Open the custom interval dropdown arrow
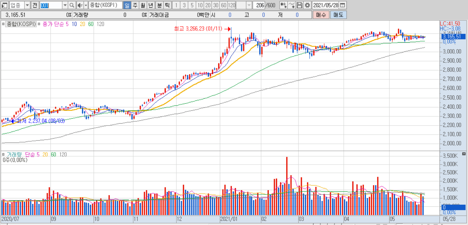This screenshot has height=225, width=468. tap(249, 5)
